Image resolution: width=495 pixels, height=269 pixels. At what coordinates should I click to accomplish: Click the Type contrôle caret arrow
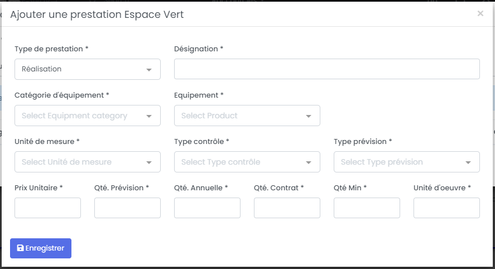[309, 162]
